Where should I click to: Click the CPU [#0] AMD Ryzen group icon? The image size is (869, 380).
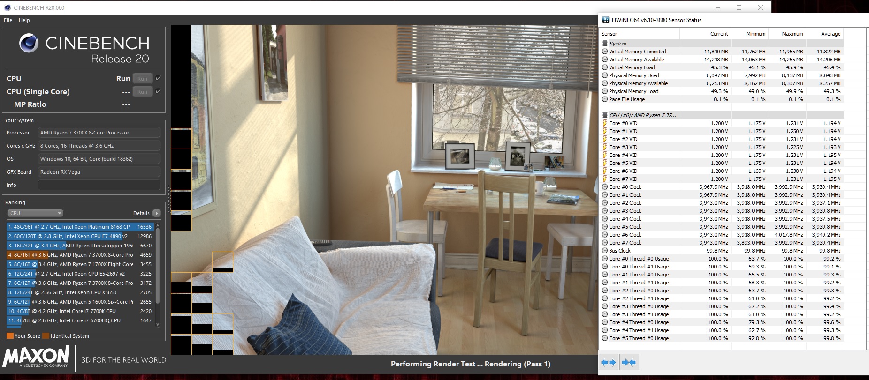605,115
